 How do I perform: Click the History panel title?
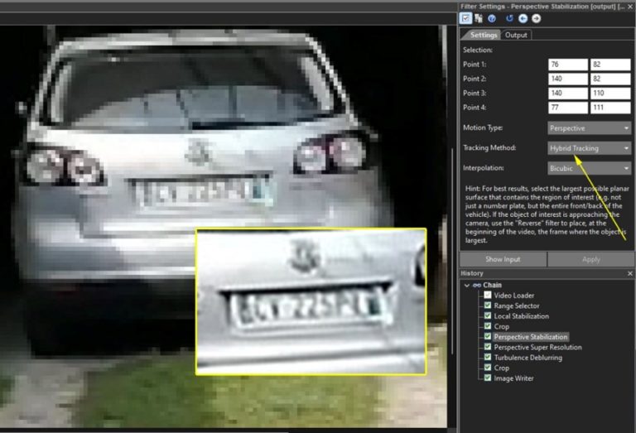(x=472, y=274)
